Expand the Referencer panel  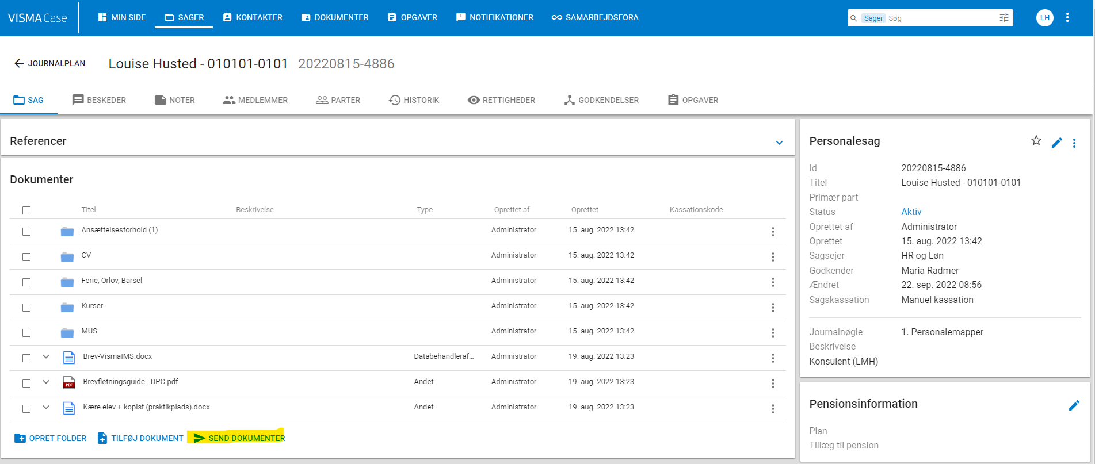pos(779,143)
